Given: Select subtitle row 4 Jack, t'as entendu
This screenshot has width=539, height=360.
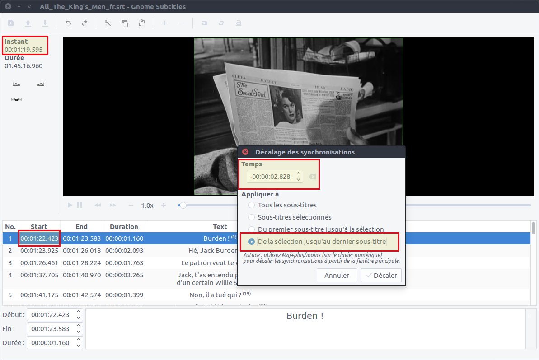Looking at the screenshot, I should pos(120,279).
